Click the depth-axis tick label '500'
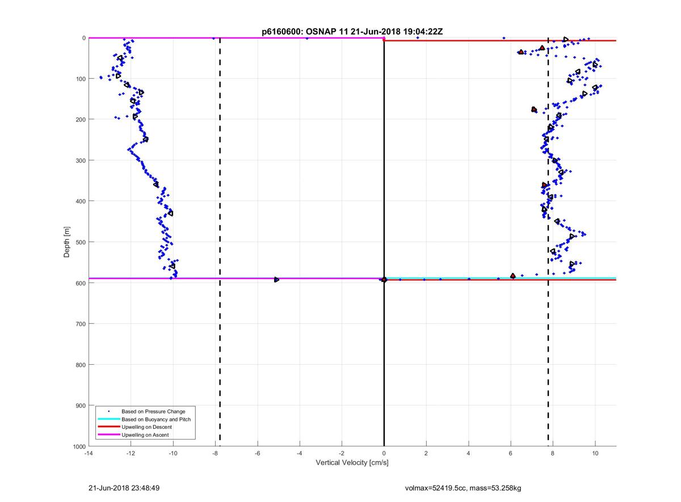Screen dimensions: 681x502 [x=80, y=242]
